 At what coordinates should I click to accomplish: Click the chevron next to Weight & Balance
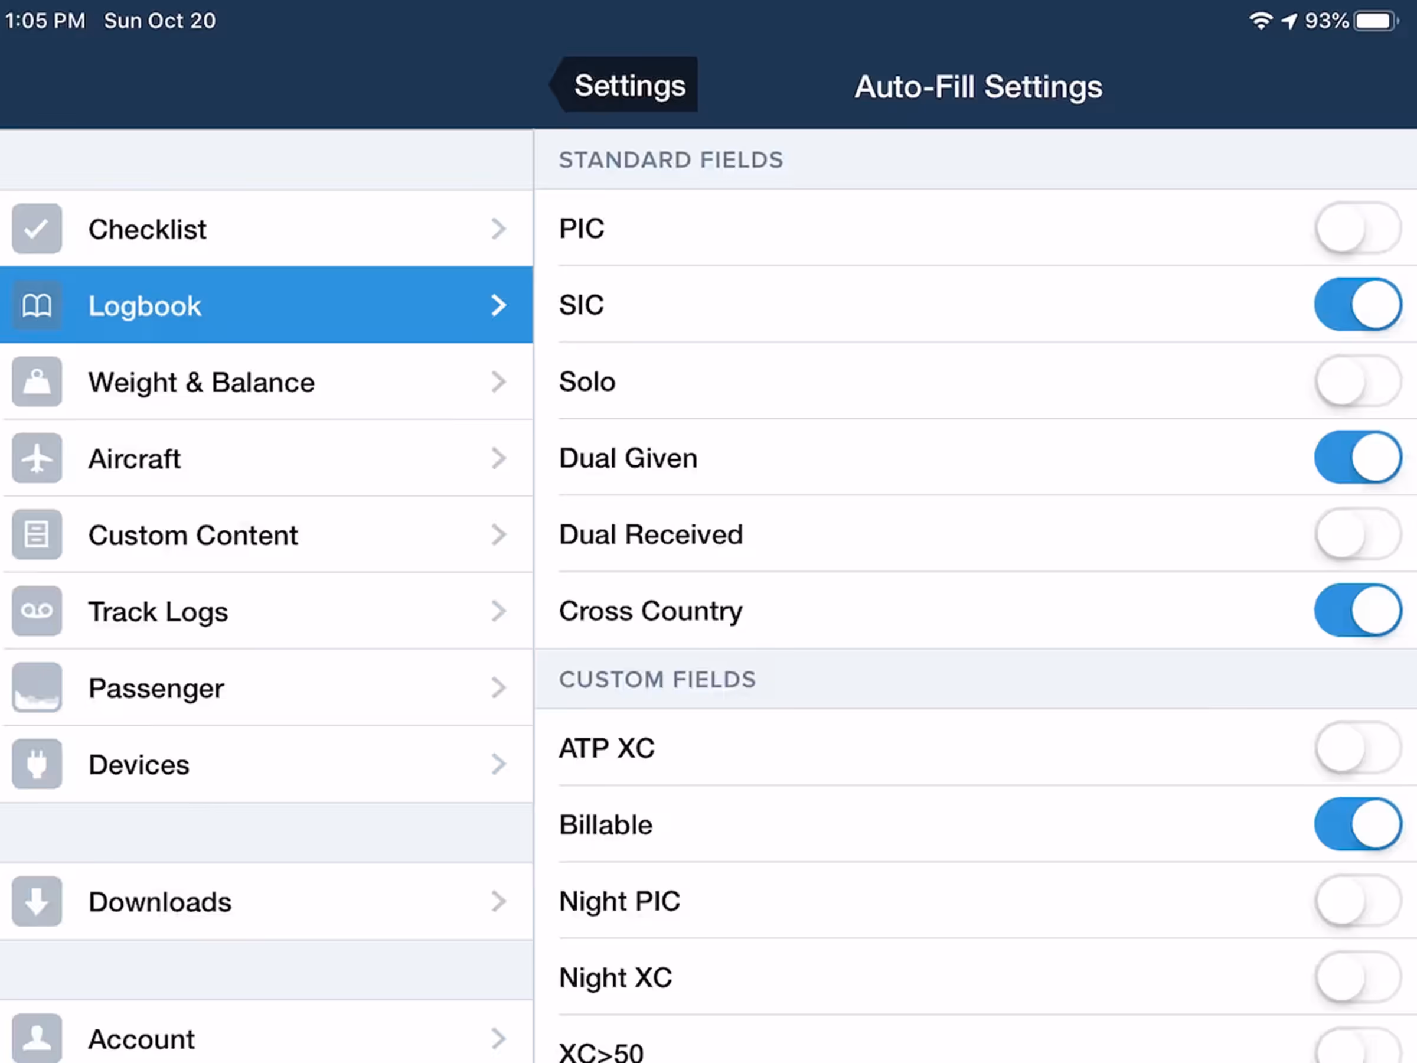pos(498,382)
